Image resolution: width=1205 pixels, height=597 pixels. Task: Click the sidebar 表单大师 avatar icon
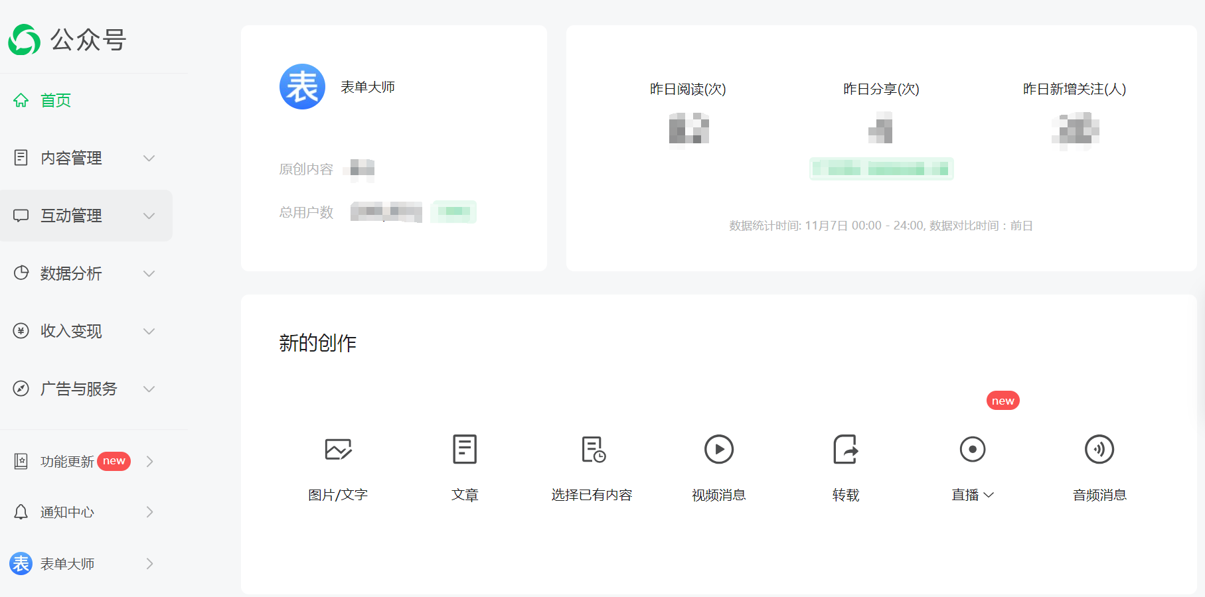(21, 564)
